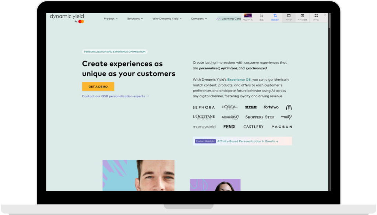Screen dimensions: 377x215
Task: Open the Company menu
Action: click(199, 18)
